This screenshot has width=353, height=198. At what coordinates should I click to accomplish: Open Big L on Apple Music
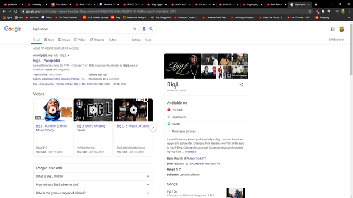[176, 117]
